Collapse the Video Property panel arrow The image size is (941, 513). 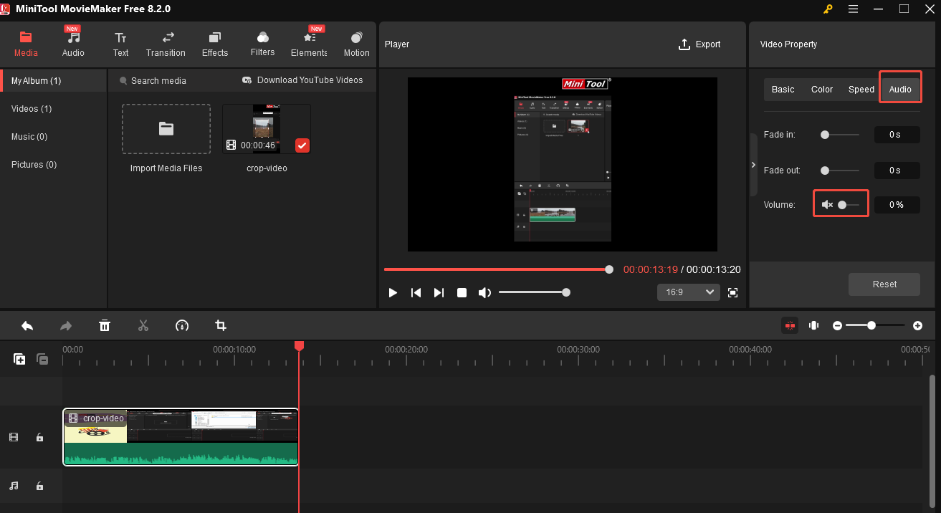[x=753, y=165]
